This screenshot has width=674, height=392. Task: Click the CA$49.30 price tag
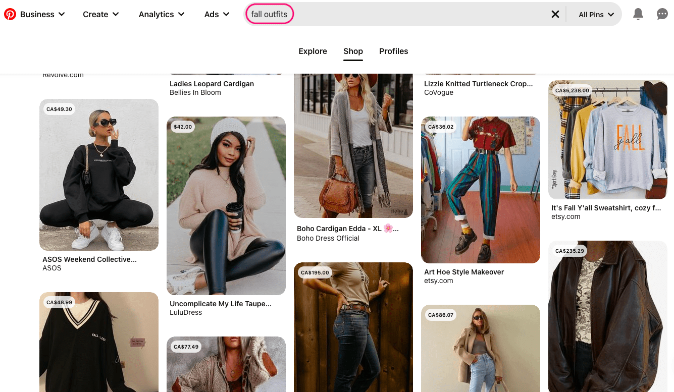point(59,108)
